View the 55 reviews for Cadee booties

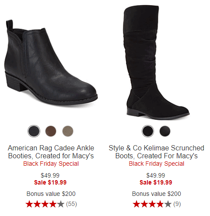coord(71,204)
